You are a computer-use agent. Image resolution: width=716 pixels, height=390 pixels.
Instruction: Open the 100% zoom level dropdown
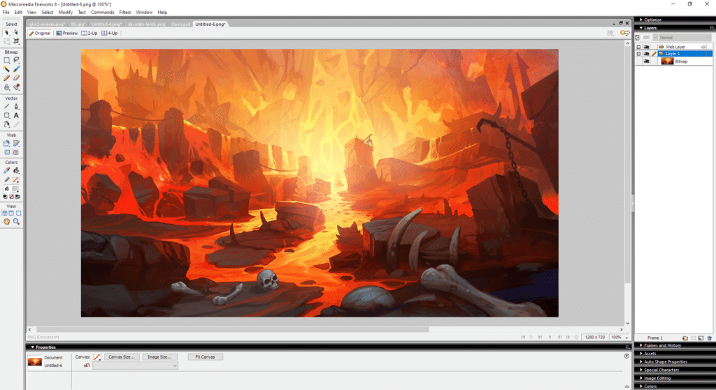pos(626,338)
